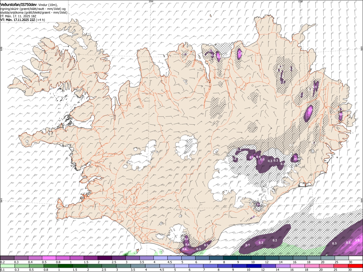The width and height of the screenshot is (363, 272).
Task: Pick the lower legend swatch labeled 0.3
Action: [x=22, y=266]
